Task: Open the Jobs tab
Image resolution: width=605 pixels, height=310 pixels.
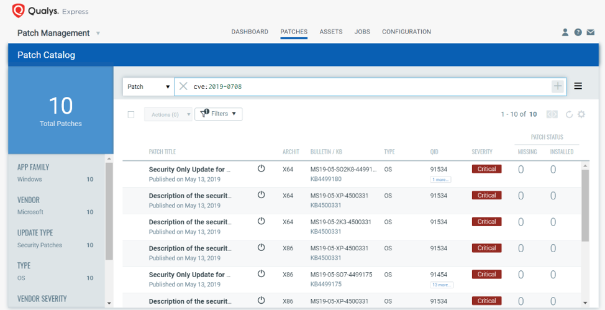Action: tap(362, 32)
